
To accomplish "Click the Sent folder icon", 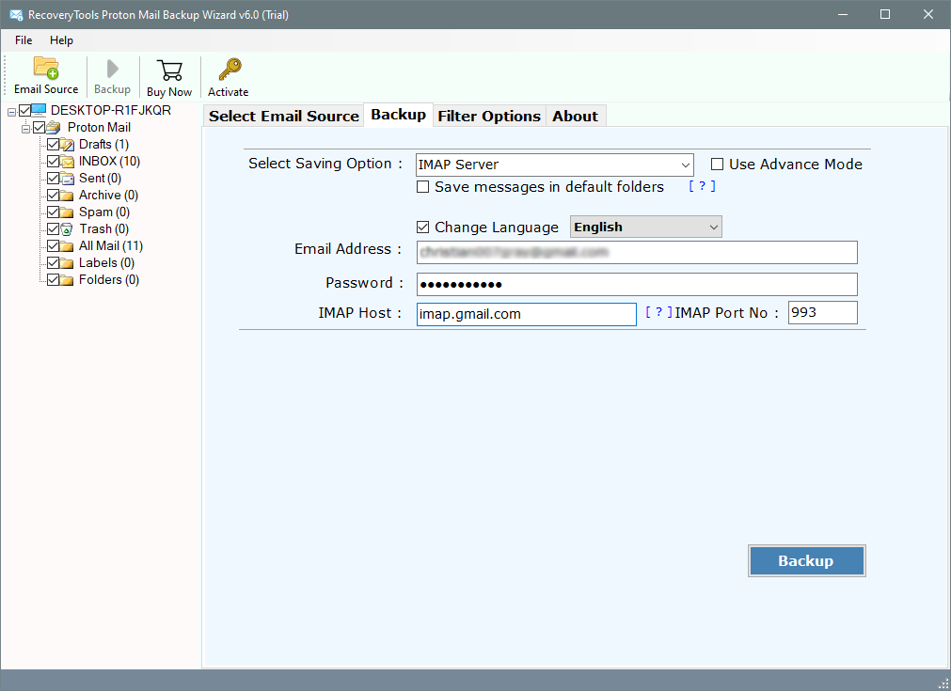I will 68,179.
